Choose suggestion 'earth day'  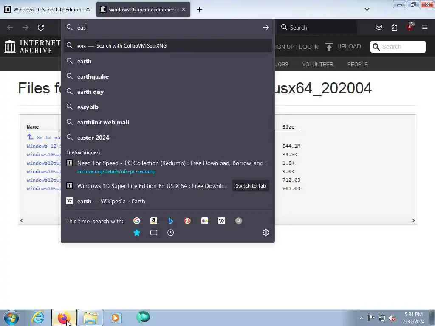167,92
